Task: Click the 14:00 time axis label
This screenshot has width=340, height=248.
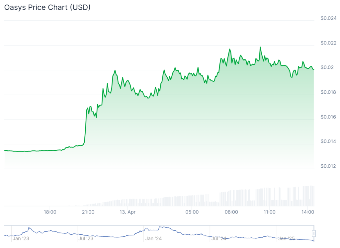Action: [x=307, y=212]
